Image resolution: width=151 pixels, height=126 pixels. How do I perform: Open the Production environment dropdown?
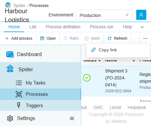click(x=104, y=15)
